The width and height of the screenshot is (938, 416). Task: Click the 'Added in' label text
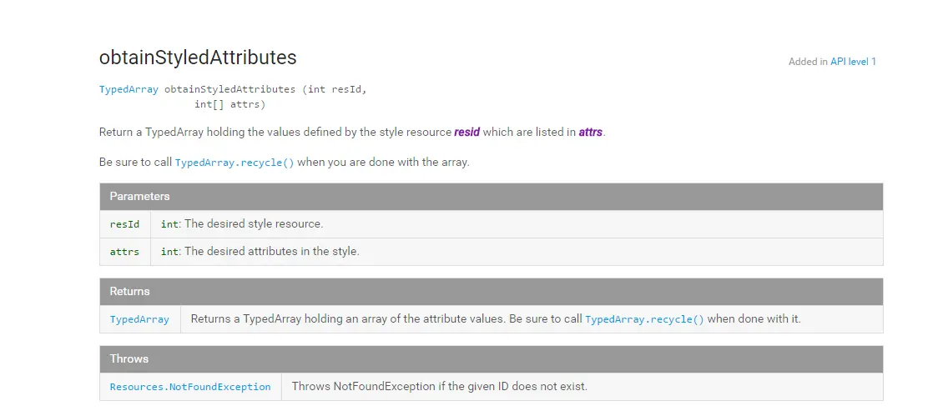808,62
